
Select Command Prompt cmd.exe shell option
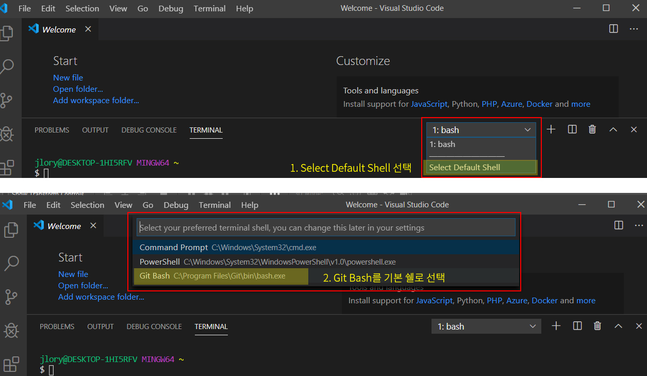(x=326, y=248)
